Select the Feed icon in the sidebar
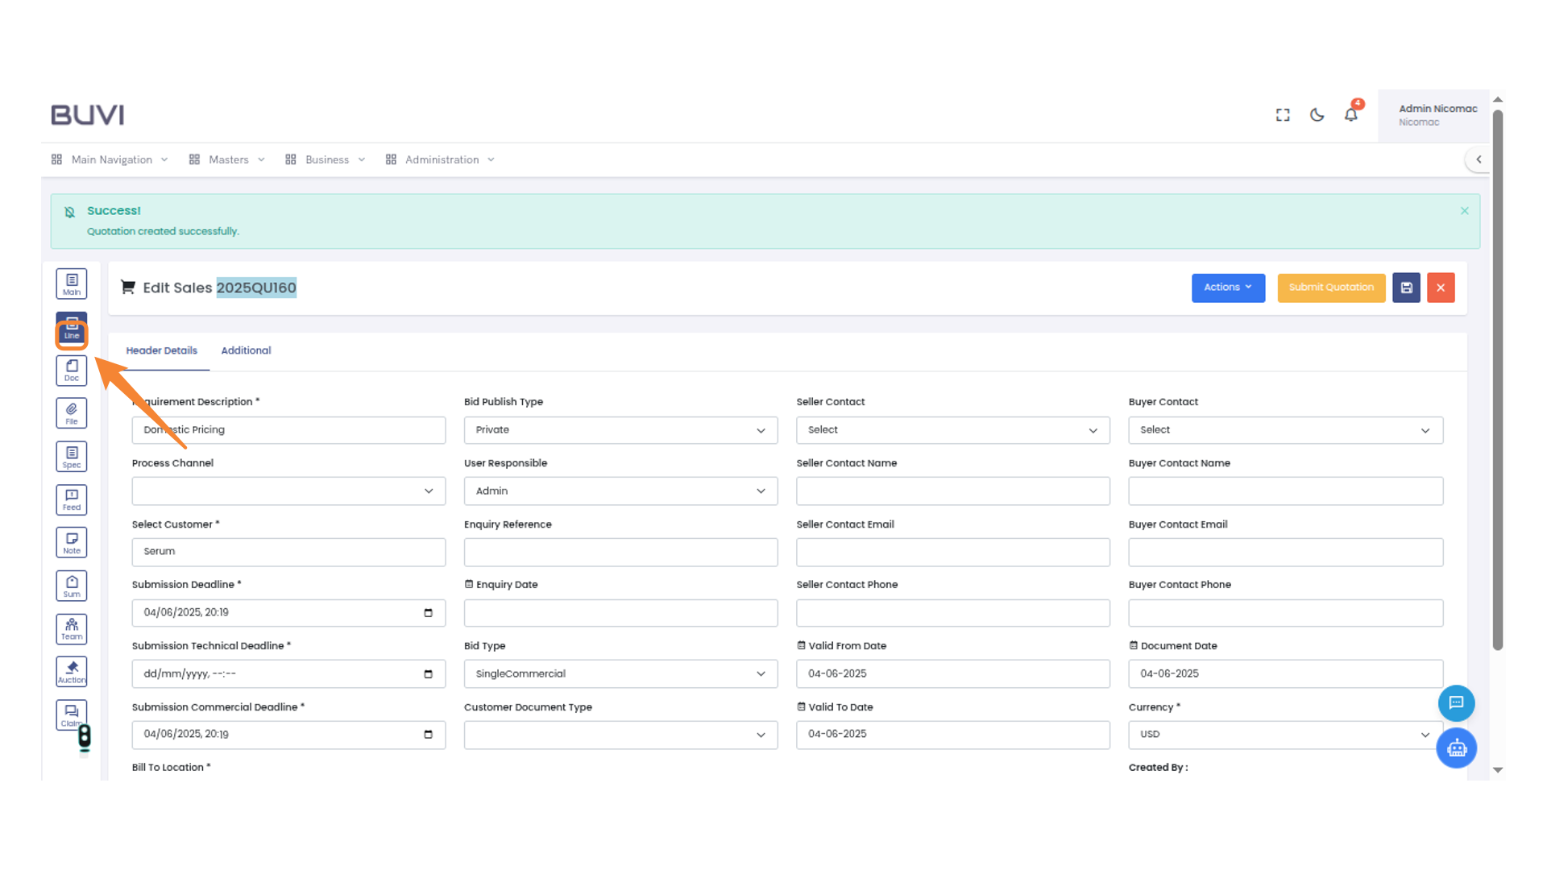Screen dimensions: 1547x870 (71, 499)
